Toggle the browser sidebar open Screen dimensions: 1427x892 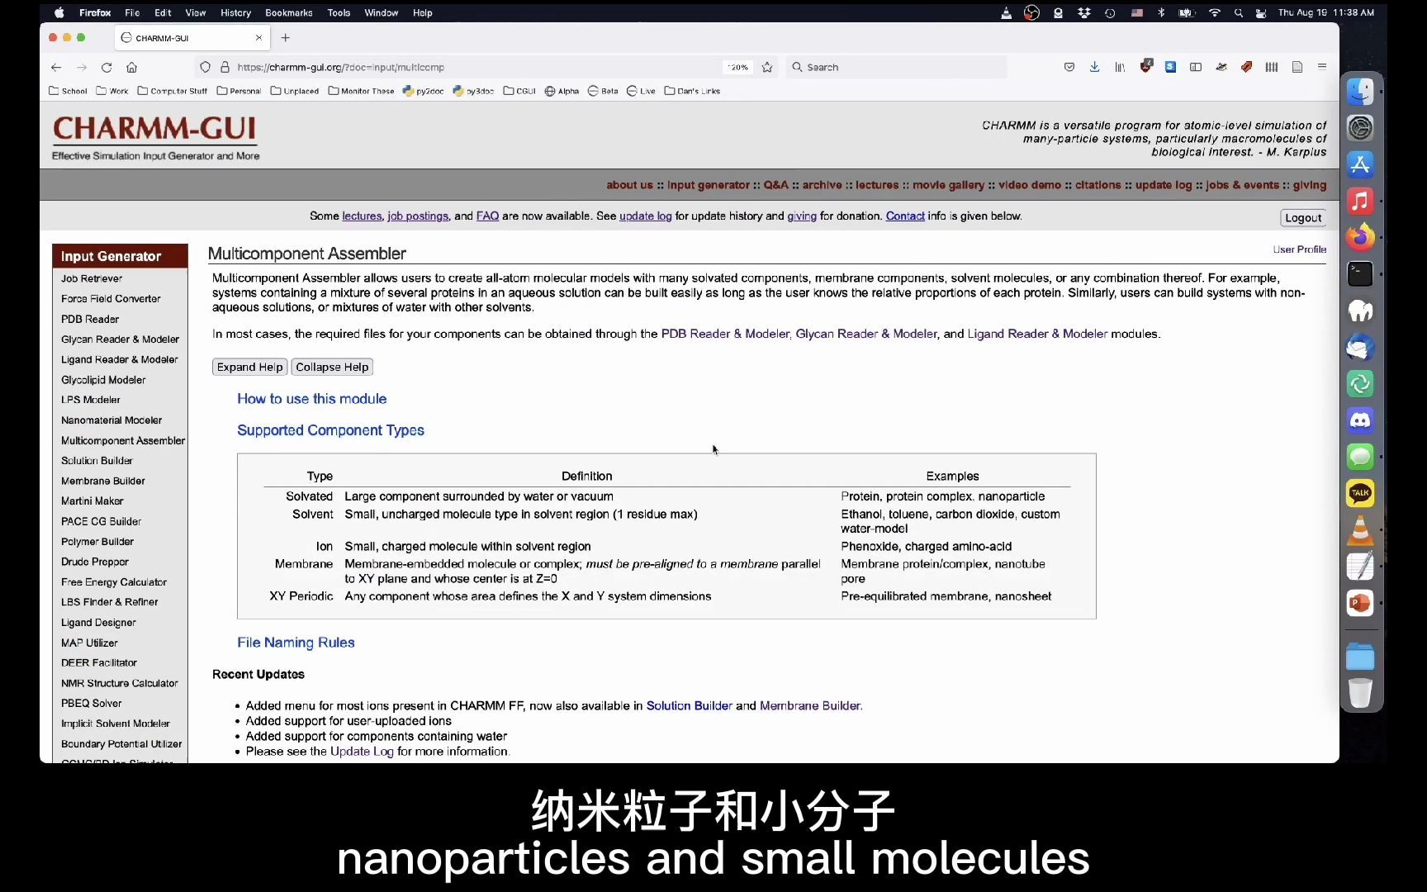1196,67
